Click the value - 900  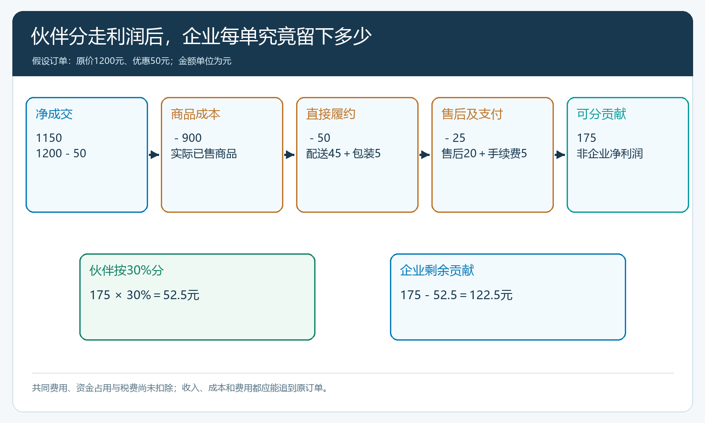188,138
